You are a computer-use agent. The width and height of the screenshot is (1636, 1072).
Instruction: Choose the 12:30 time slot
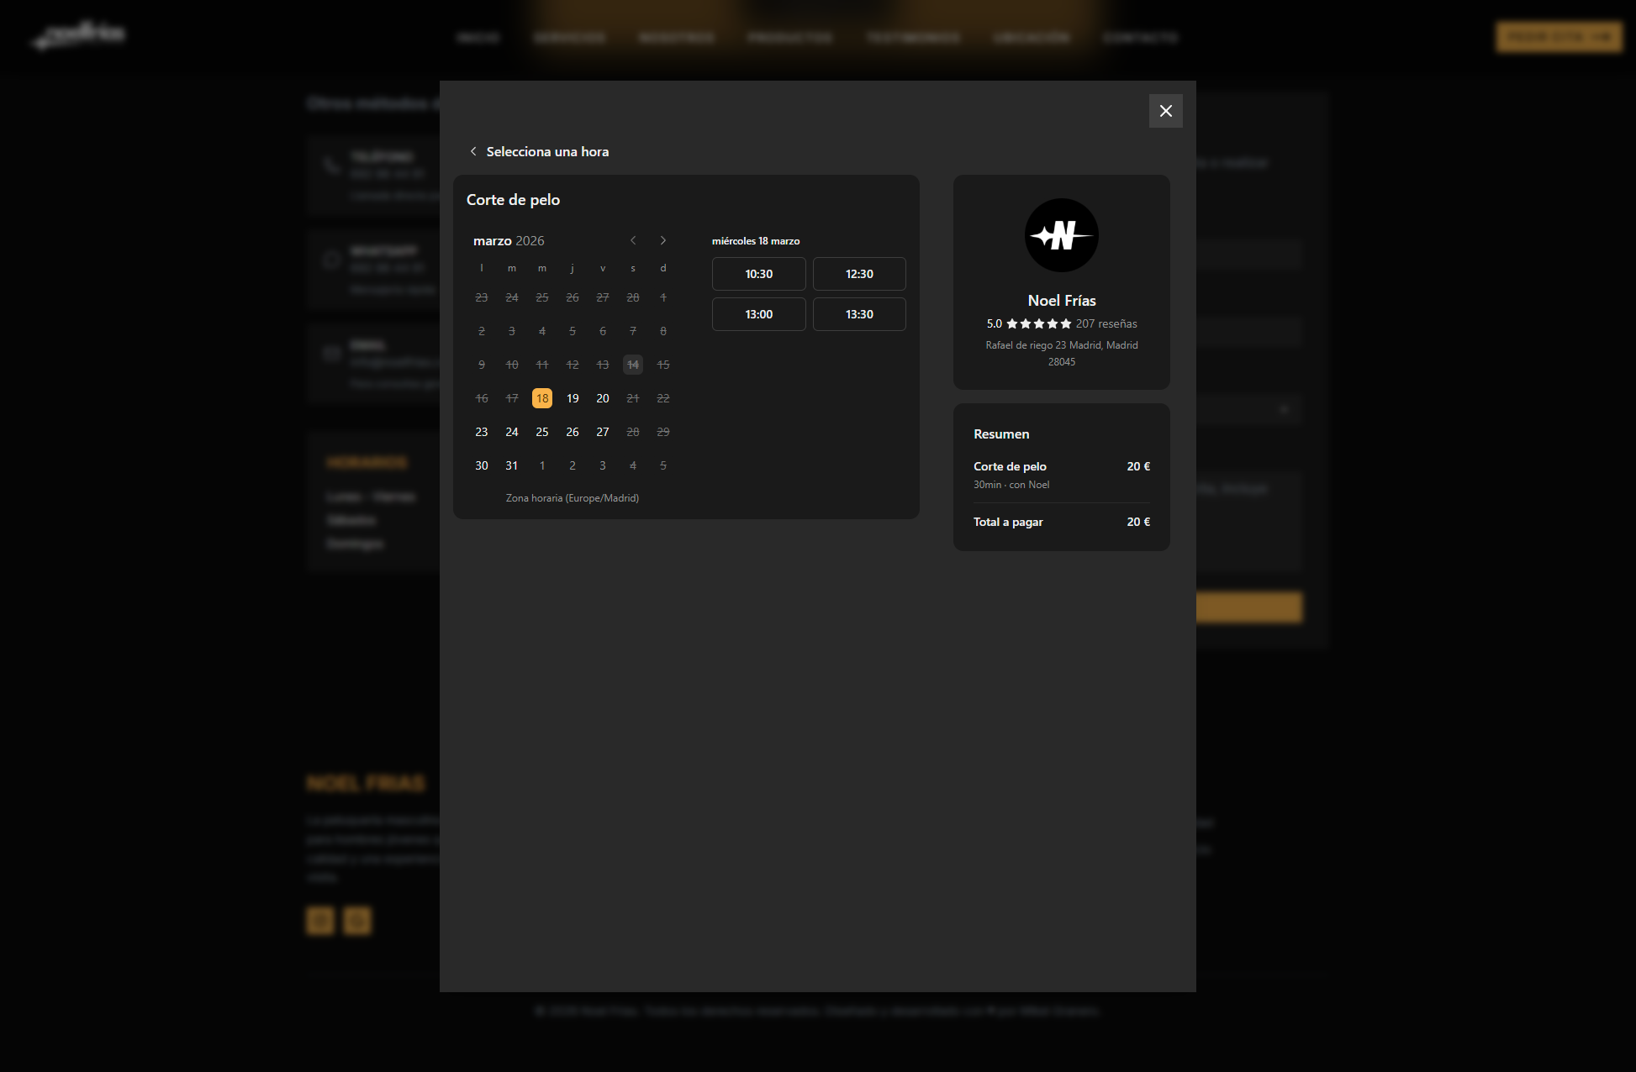click(x=859, y=274)
